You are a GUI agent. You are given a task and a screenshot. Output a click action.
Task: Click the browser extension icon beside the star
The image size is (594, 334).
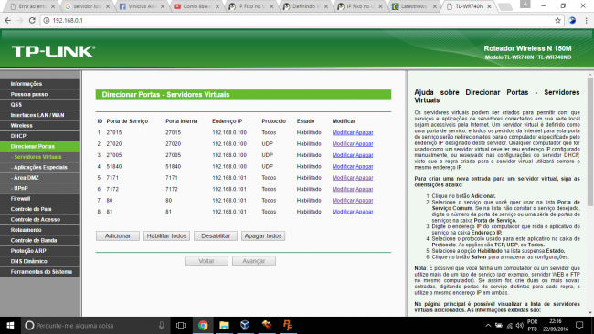pyautogui.click(x=572, y=20)
